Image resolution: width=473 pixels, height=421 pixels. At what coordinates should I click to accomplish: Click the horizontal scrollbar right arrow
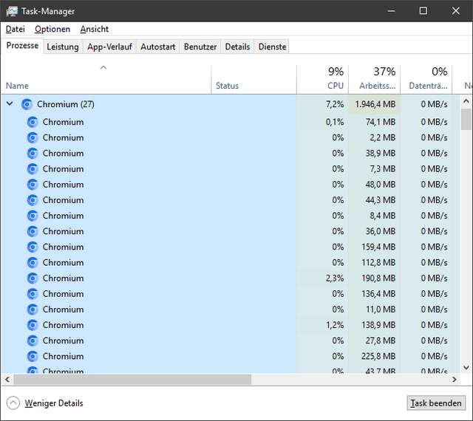click(455, 380)
